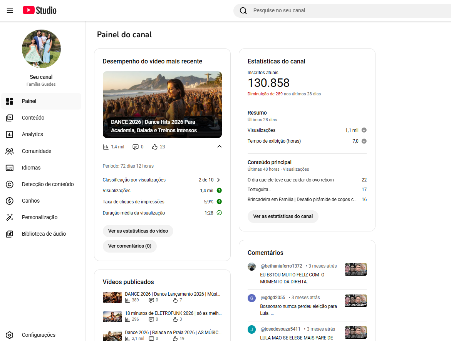Screen dimensions: 451x341
Task: Open Configurações gear at sidebar bottom
Action: [x=10, y=335]
